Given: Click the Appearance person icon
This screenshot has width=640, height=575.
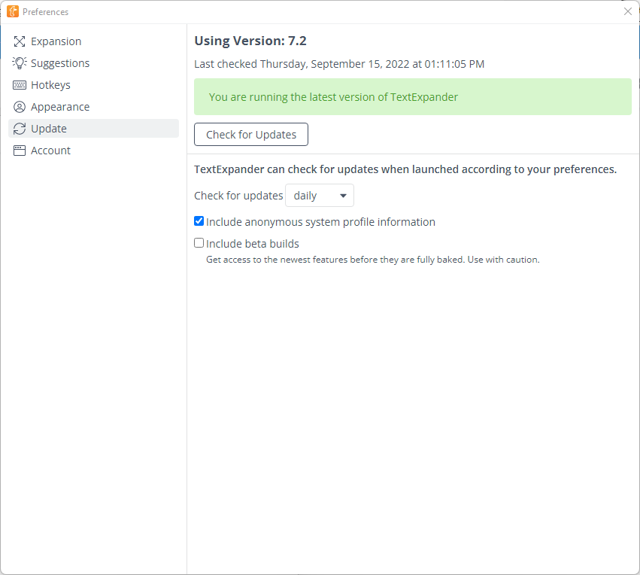Looking at the screenshot, I should (20, 107).
